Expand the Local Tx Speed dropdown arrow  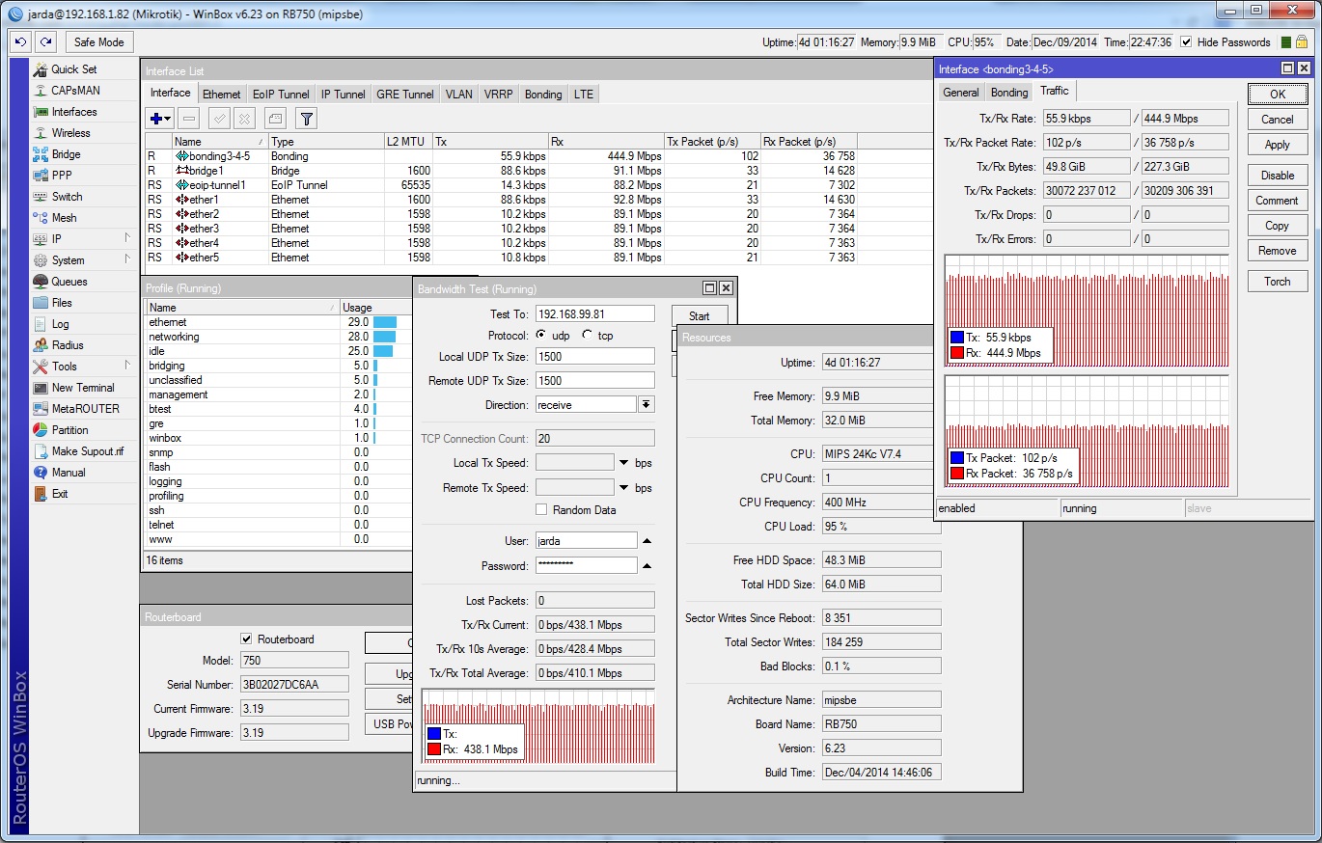623,464
